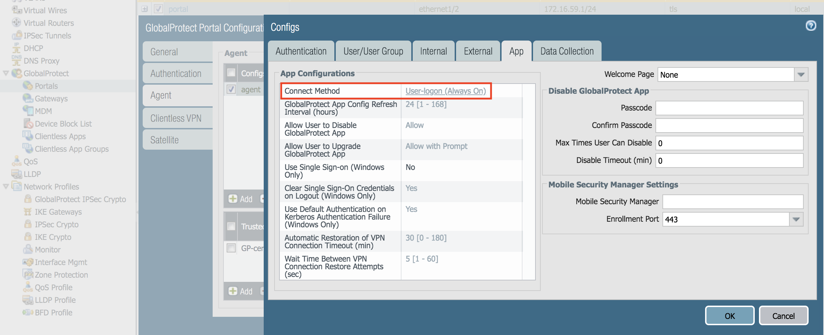Open the Clientless Apps page

pos(59,136)
